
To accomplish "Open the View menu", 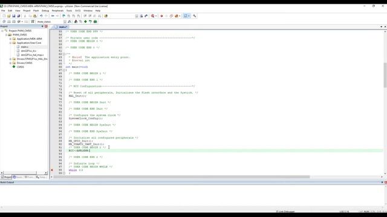I will (x=18, y=11).
